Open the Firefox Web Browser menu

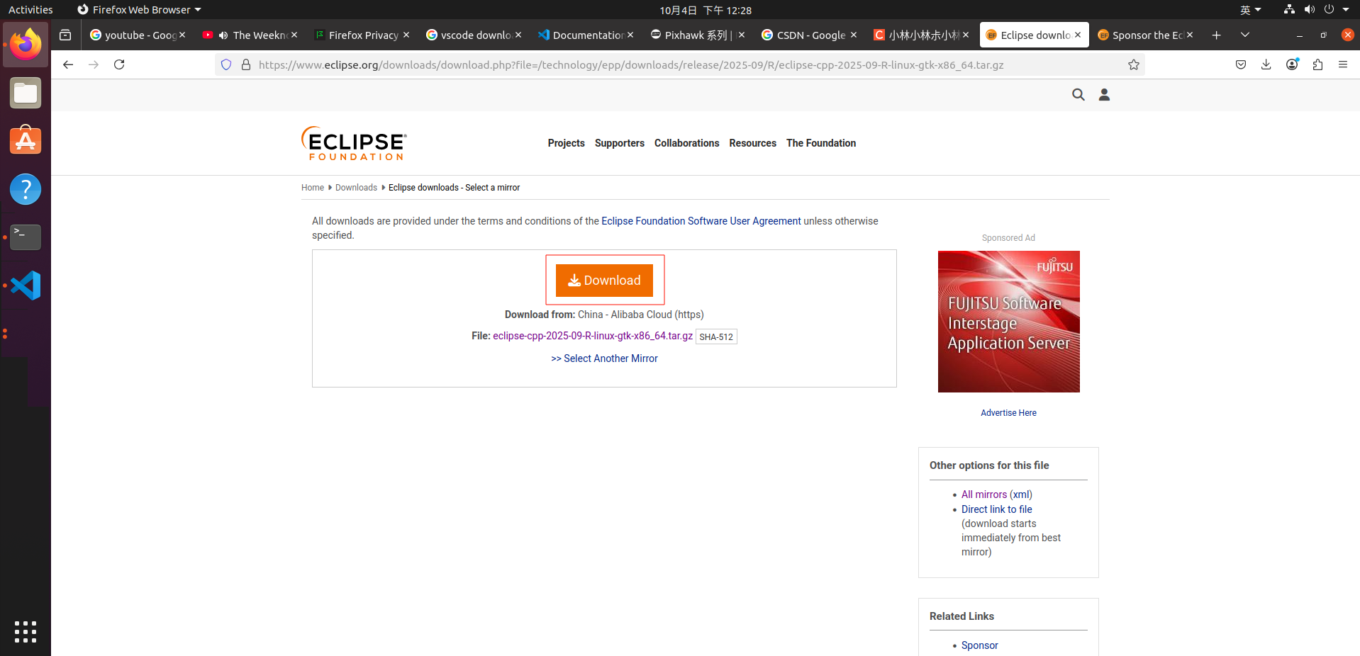[139, 9]
